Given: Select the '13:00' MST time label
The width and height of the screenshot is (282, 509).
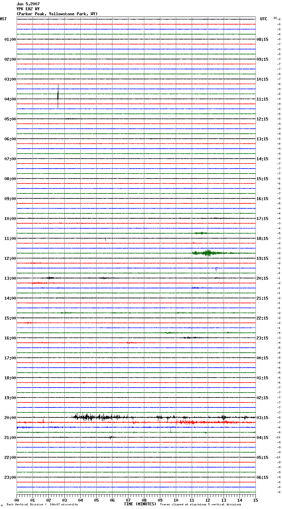Looking at the screenshot, I should click(x=10, y=278).
